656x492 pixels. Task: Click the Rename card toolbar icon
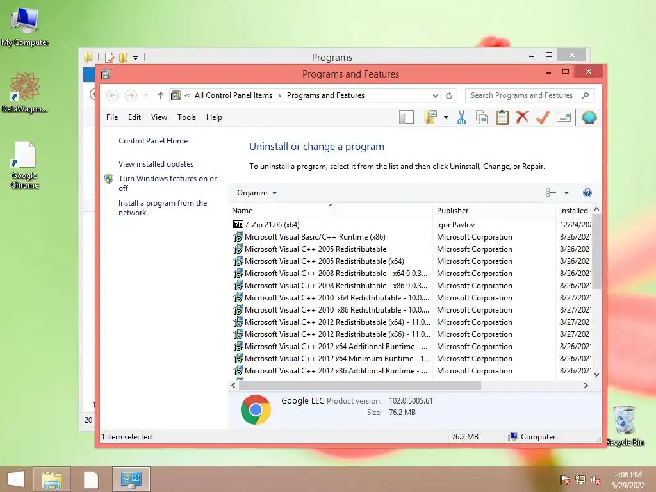(x=564, y=118)
